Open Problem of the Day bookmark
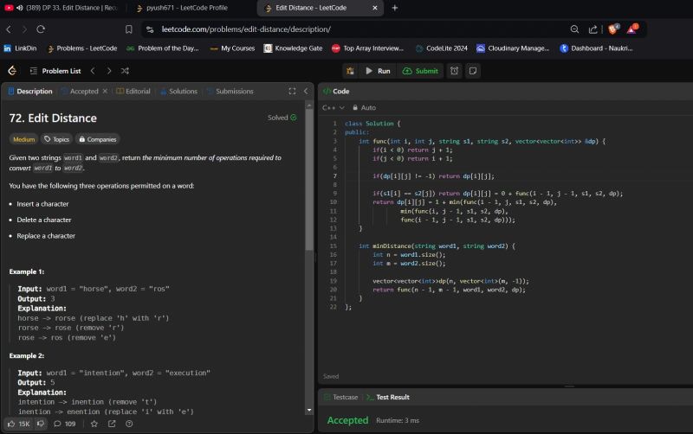The width and height of the screenshot is (693, 434). click(163, 48)
